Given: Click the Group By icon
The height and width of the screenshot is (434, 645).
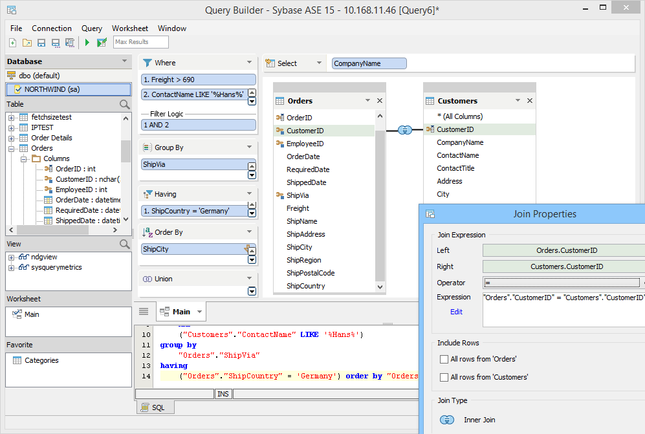Looking at the screenshot, I should [x=147, y=147].
